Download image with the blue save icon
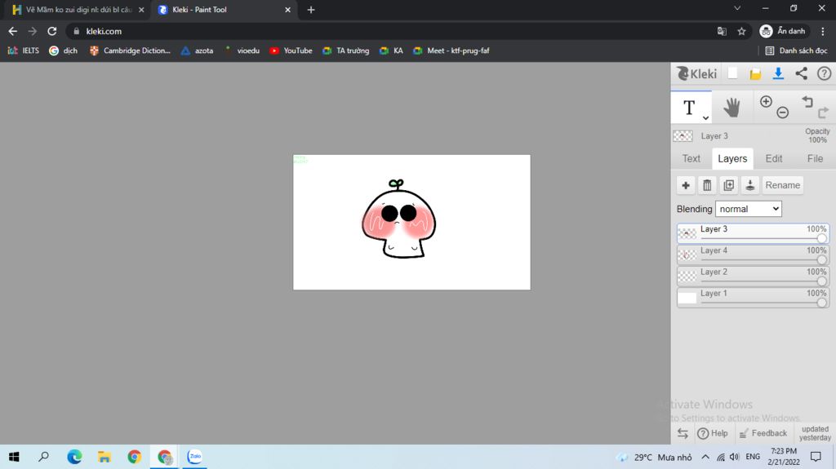This screenshot has width=836, height=469. pyautogui.click(x=778, y=73)
